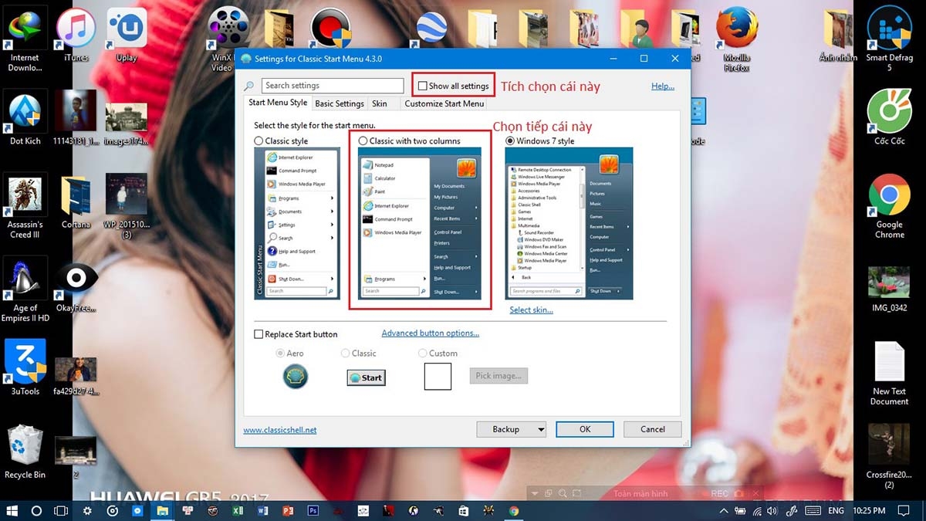This screenshot has height=521, width=926.
Task: Open Chrome from the taskbar
Action: [514, 511]
